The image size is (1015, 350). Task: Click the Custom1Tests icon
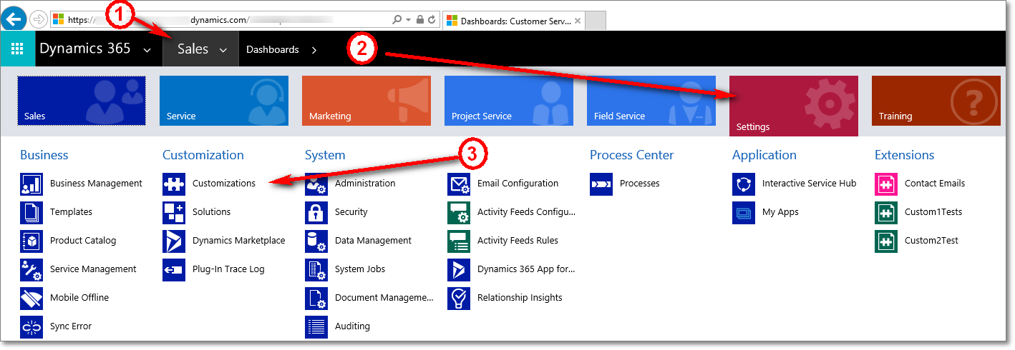(886, 212)
